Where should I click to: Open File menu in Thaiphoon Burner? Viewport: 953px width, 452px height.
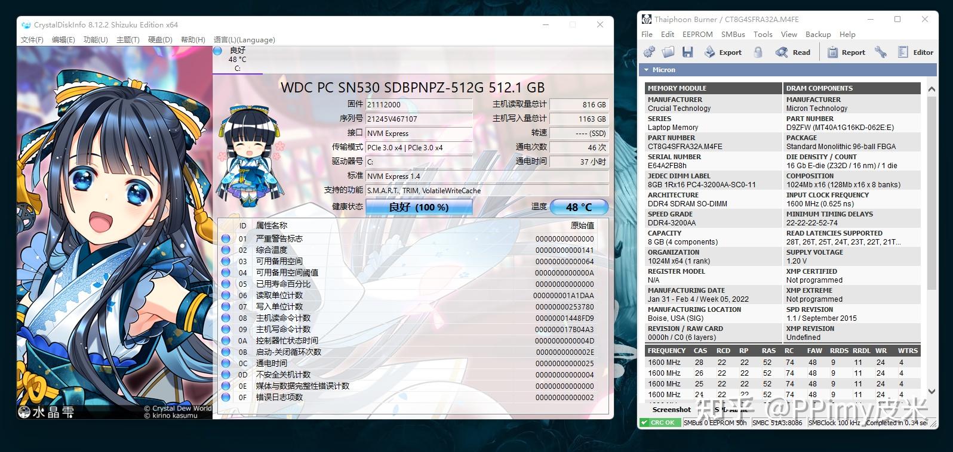click(x=647, y=35)
